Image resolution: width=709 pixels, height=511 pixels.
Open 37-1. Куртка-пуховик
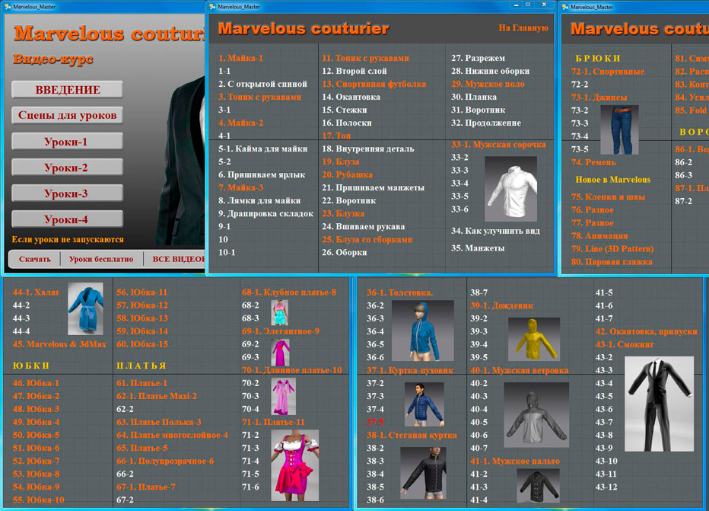(410, 370)
